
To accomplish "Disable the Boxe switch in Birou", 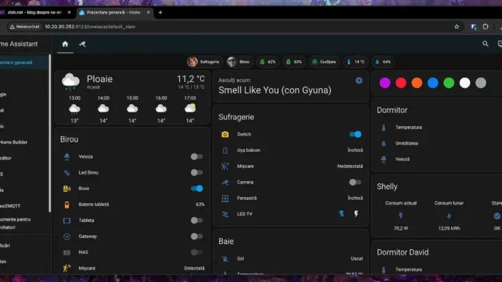I will (196, 188).
